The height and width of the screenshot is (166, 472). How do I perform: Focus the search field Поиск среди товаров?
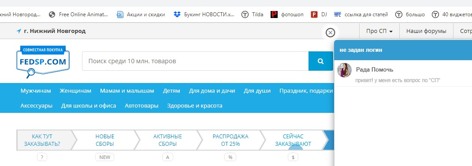pyautogui.click(x=195, y=61)
